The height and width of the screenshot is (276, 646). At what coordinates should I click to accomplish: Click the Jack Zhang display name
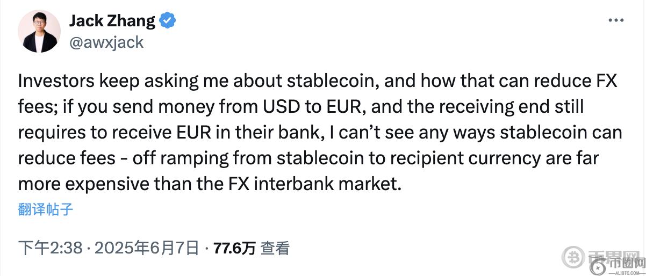[112, 21]
